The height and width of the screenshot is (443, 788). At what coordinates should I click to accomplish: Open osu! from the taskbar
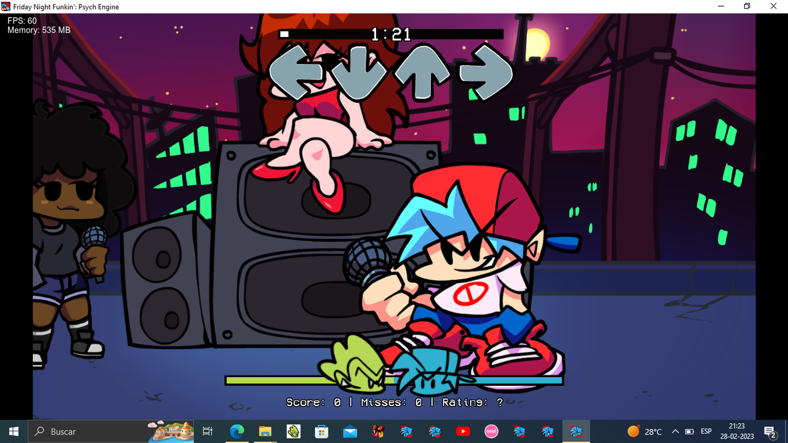click(491, 431)
